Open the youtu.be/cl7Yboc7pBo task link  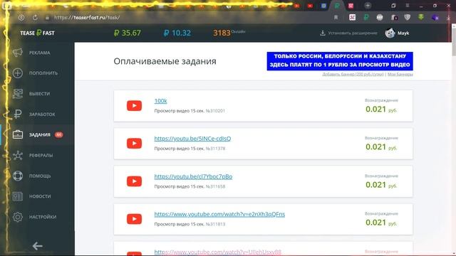tap(193, 176)
